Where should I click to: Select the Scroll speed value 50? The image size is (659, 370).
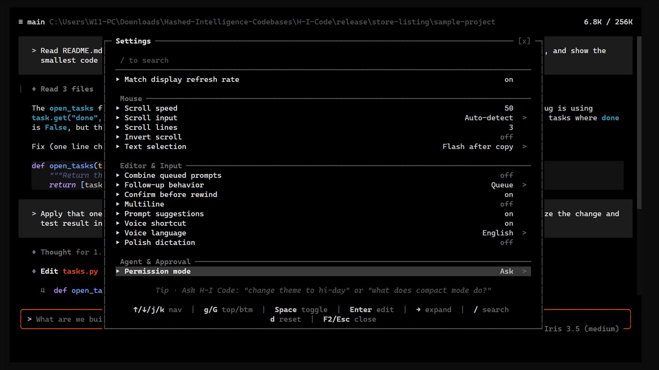tap(509, 108)
